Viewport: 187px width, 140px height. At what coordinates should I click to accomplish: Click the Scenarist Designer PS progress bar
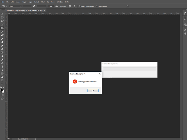pos(129,69)
